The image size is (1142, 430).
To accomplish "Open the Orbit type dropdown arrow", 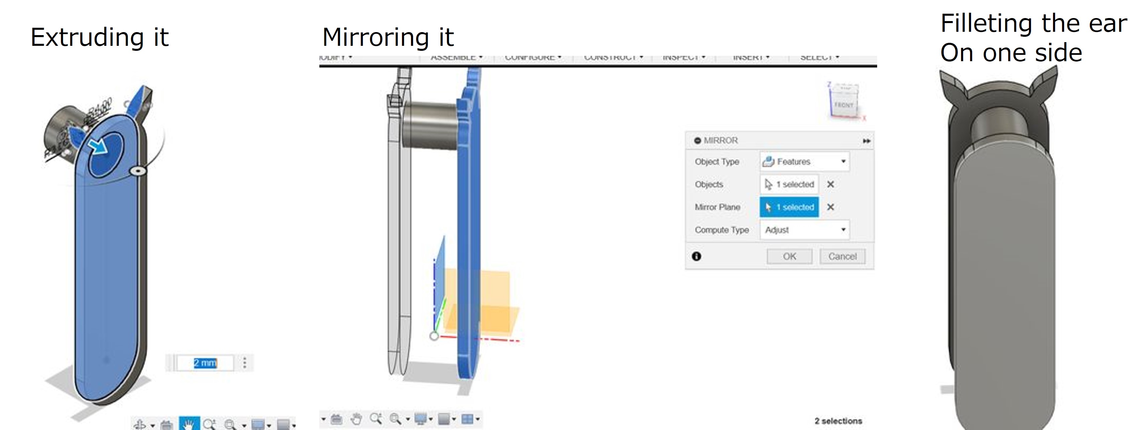I will 153,426.
